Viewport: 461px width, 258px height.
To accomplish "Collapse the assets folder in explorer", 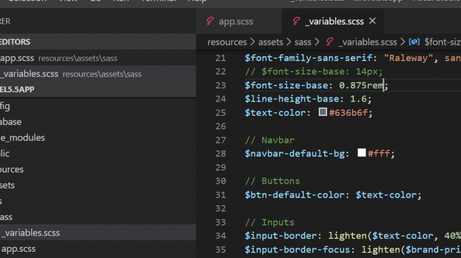I will coord(98,185).
